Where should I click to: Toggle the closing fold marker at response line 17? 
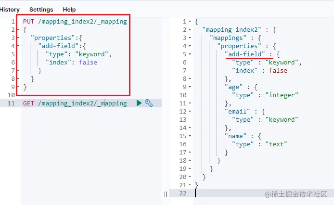190,153
